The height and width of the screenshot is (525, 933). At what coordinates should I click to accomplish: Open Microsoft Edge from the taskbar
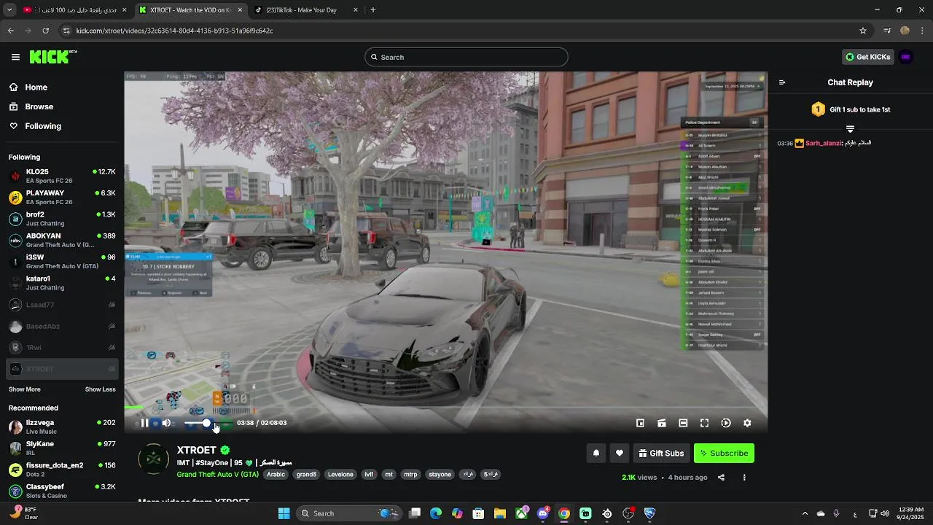click(436, 513)
